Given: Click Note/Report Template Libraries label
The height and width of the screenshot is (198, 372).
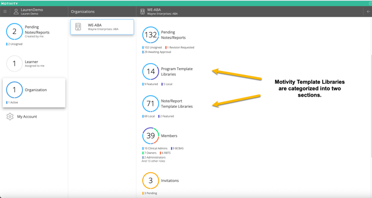Looking at the screenshot, I should pyautogui.click(x=177, y=104).
